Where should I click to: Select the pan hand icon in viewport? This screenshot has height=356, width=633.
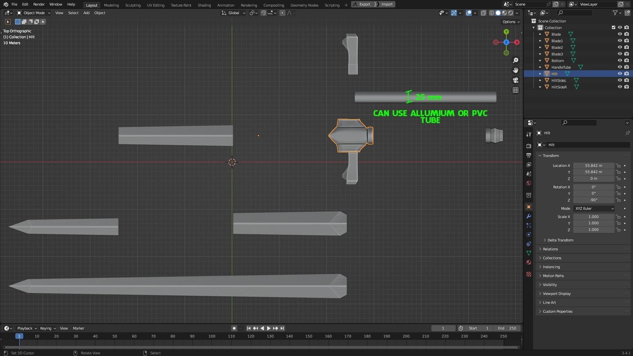coord(516,70)
